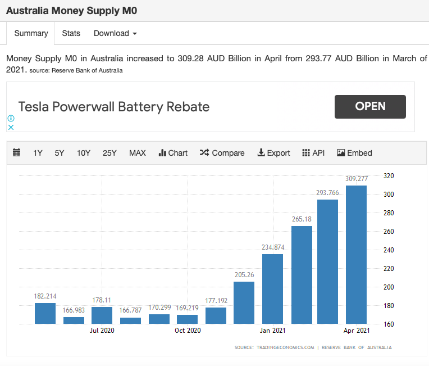Set chart range to 10Y

coord(84,153)
